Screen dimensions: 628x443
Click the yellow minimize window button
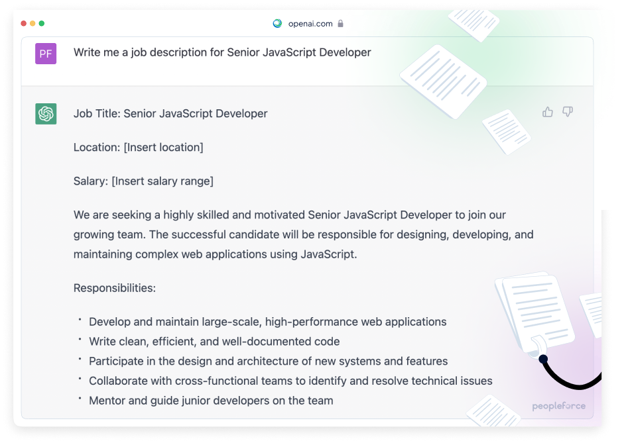pyautogui.click(x=32, y=24)
